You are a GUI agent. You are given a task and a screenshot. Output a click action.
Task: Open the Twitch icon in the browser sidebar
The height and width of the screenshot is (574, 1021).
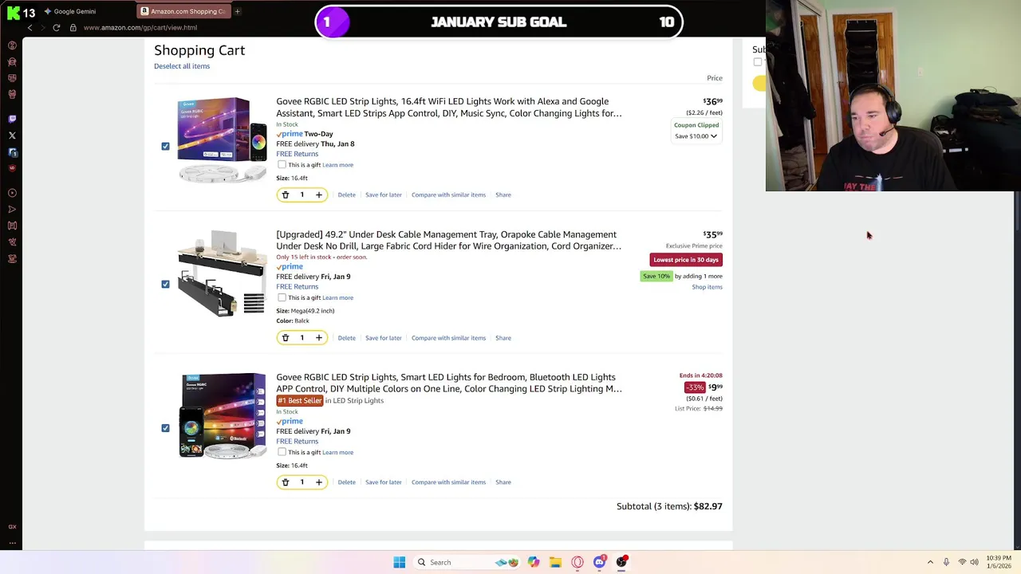click(12, 118)
